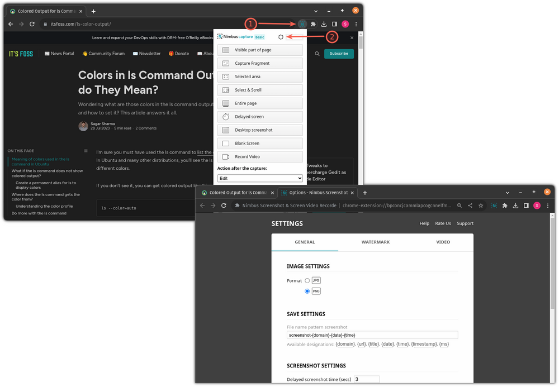The height and width of the screenshot is (387, 559).
Task: Choose the Entire page capture option
Action: pyautogui.click(x=259, y=103)
